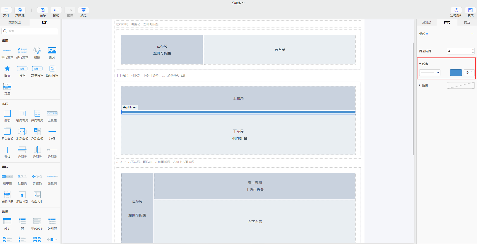Switch to the 交互 tab
The width and height of the screenshot is (477, 244).
pyautogui.click(x=467, y=22)
